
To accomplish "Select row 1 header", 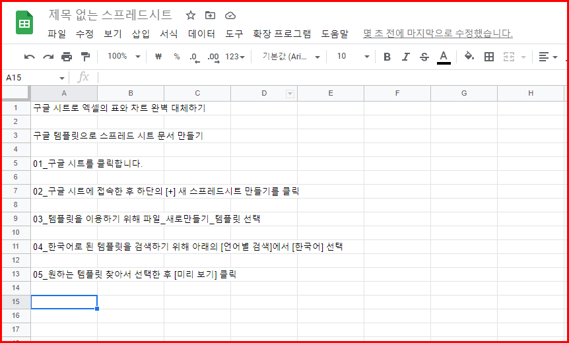I will pyautogui.click(x=16, y=108).
